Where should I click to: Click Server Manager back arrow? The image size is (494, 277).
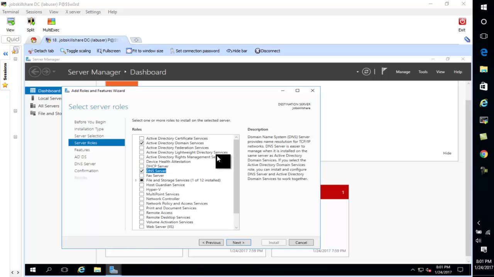35,72
